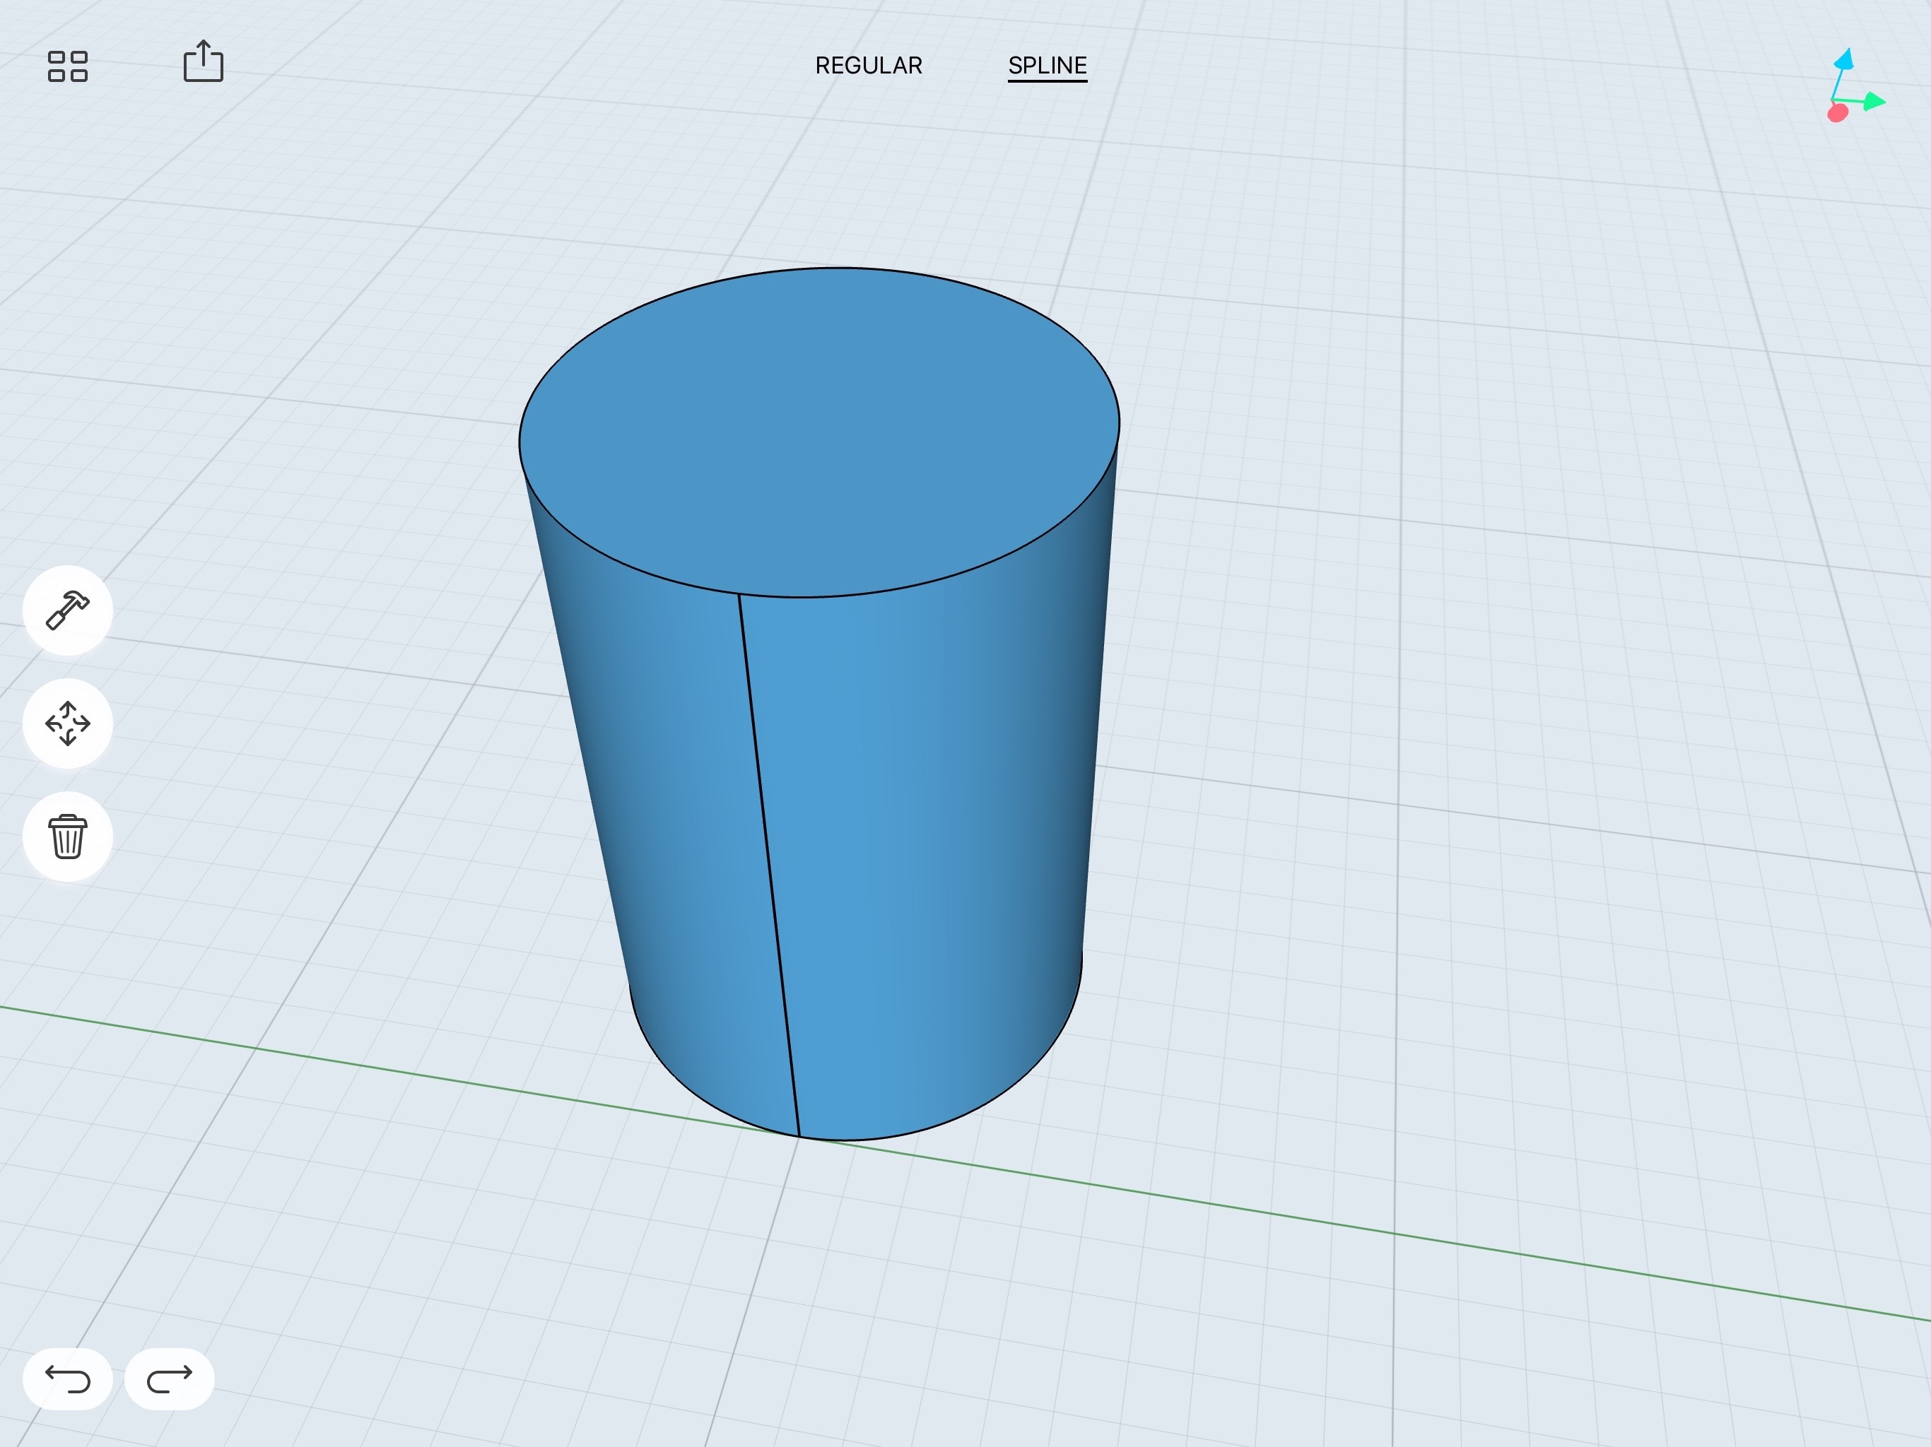Screen dimensions: 1931x1447
Task: Redo the last undone action
Action: pos(170,1379)
